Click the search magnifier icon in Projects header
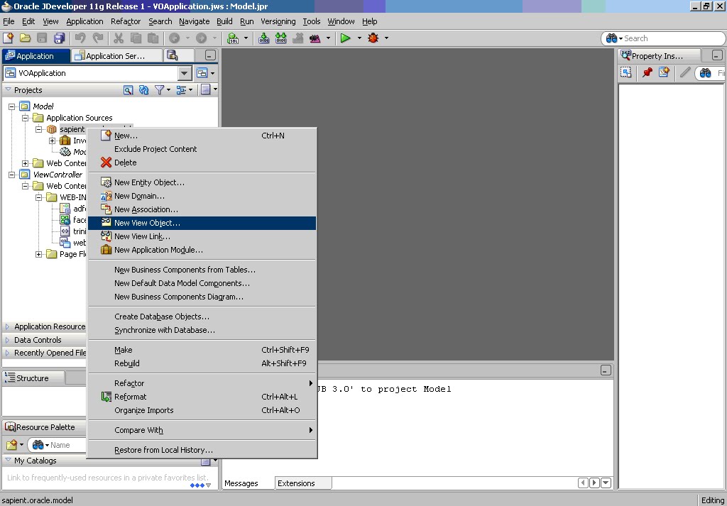The width and height of the screenshot is (727, 506). click(x=129, y=90)
